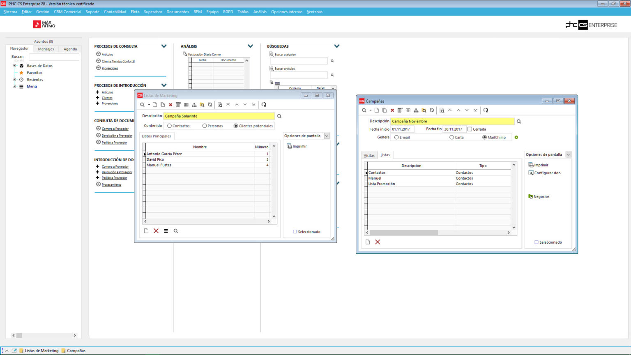Click Configurar doc. in Campañas
Screen dimensions: 631x355
pyautogui.click(x=545, y=173)
